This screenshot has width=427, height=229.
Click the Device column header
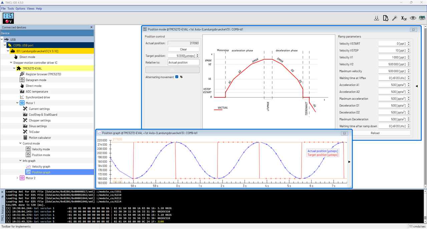click(x=47, y=33)
